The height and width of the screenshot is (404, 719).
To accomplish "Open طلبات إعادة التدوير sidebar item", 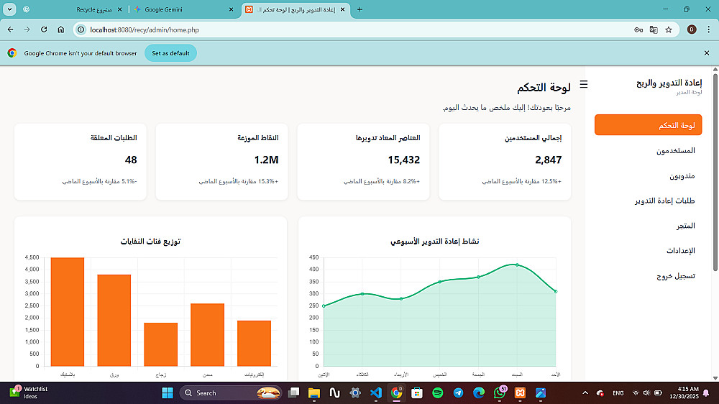I will (665, 201).
